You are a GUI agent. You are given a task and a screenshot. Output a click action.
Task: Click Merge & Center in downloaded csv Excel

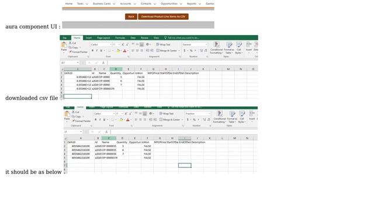[x=167, y=51]
